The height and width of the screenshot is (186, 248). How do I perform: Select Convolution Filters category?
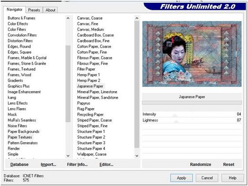(22, 35)
